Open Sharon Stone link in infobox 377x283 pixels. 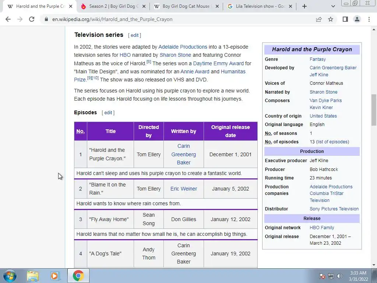pyautogui.click(x=323, y=92)
